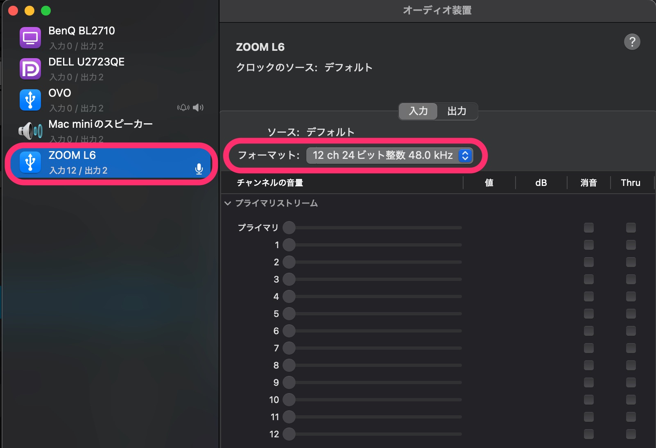Screen dimensions: 656x448
Task: Click the 入力12 / 出力2 text
Action: (78, 170)
